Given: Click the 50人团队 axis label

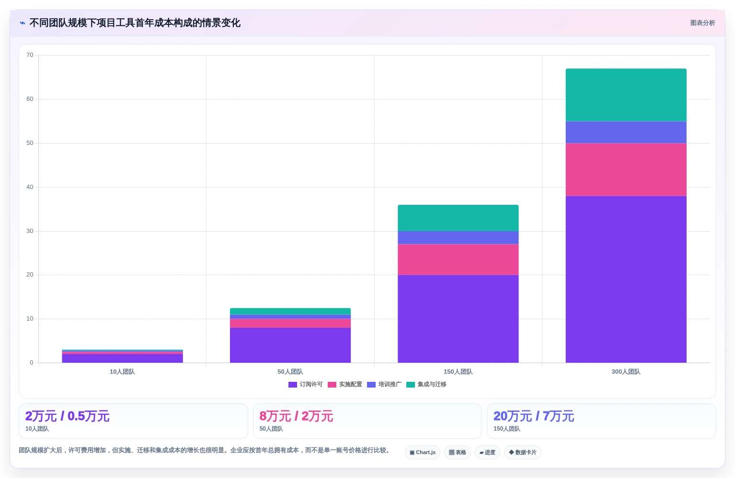Looking at the screenshot, I should click(x=290, y=372).
